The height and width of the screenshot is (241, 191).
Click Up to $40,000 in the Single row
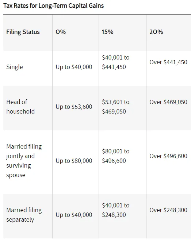[x=74, y=67]
